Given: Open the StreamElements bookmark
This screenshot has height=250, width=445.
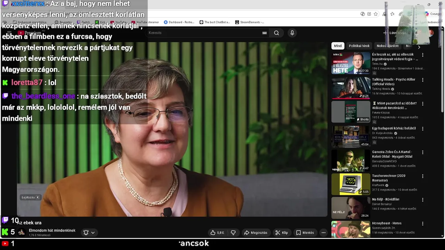Looking at the screenshot, I should 250,22.
